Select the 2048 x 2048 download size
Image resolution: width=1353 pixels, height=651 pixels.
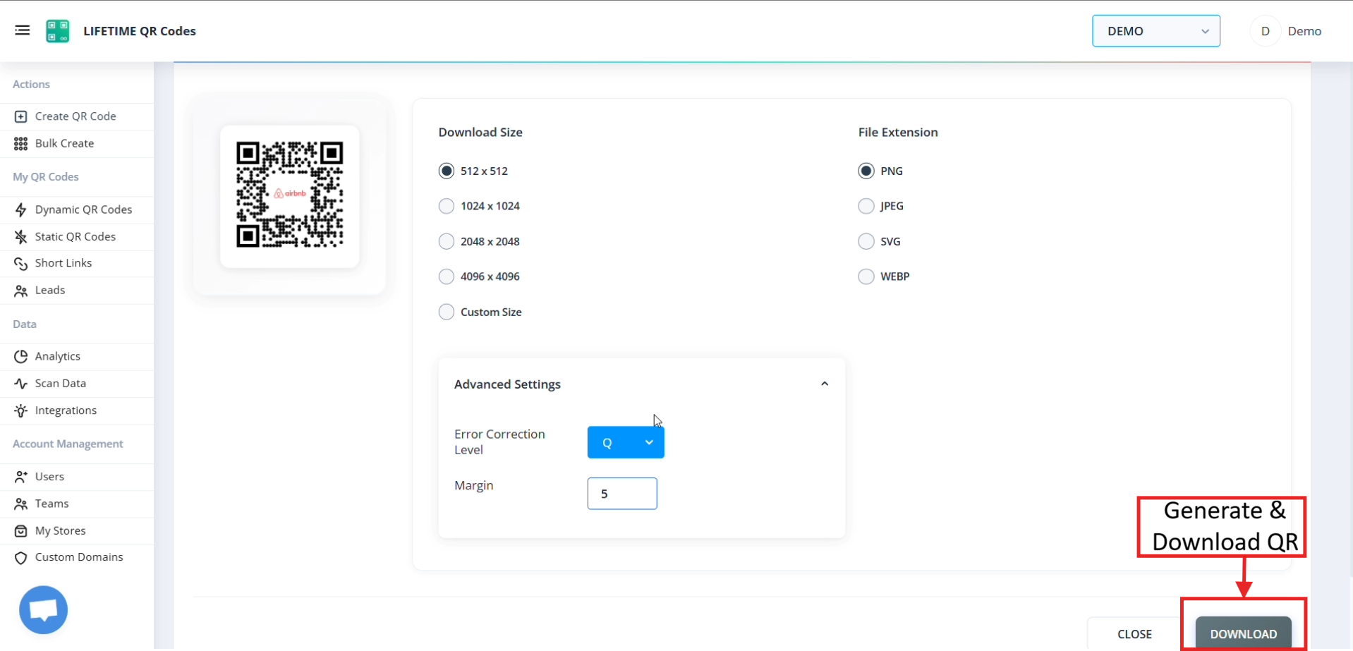coord(447,241)
